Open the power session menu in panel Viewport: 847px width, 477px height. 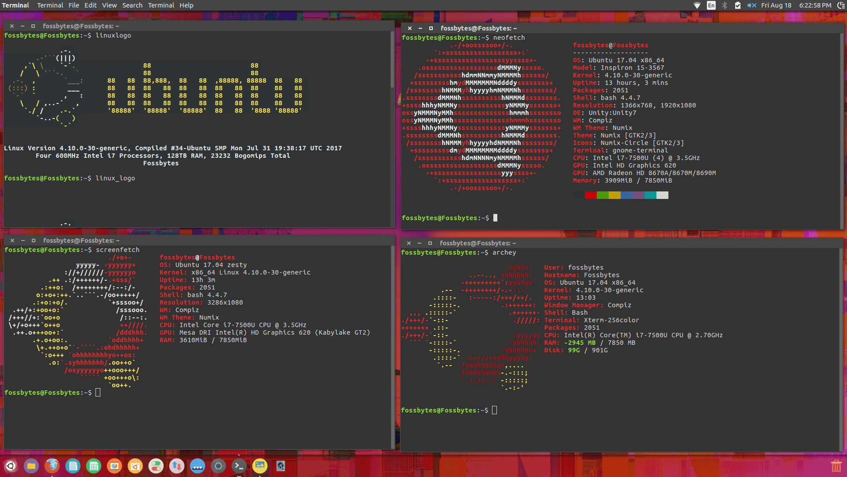(x=841, y=5)
